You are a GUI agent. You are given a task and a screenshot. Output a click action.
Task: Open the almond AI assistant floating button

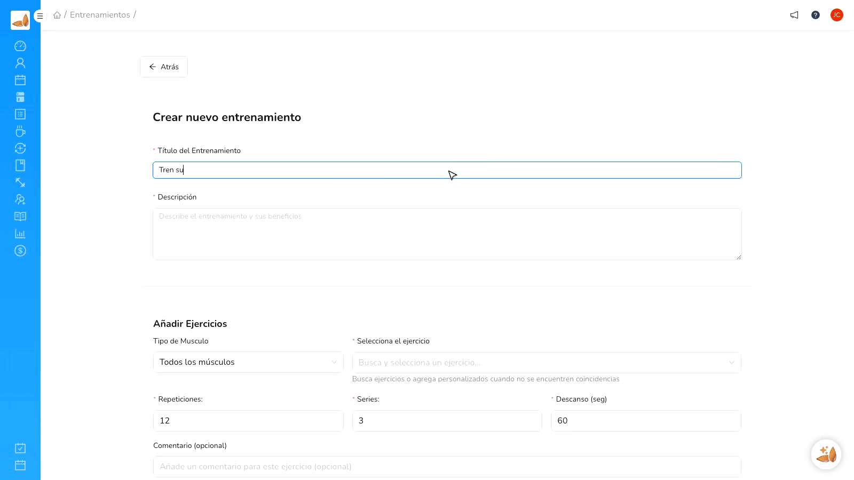point(826,454)
